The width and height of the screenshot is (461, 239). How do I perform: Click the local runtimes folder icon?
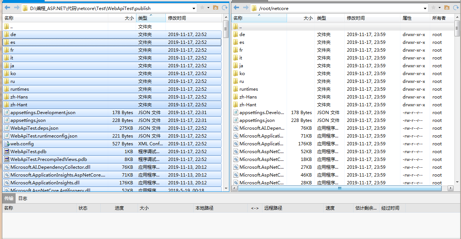pos(7,89)
